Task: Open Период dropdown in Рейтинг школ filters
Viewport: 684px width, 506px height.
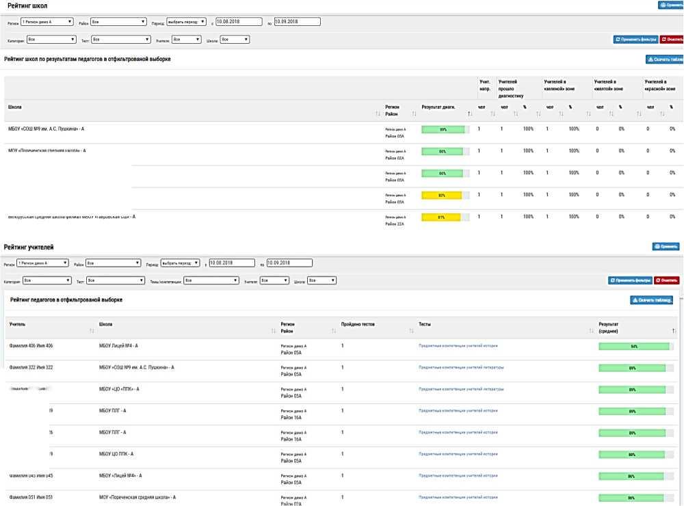Action: [186, 22]
